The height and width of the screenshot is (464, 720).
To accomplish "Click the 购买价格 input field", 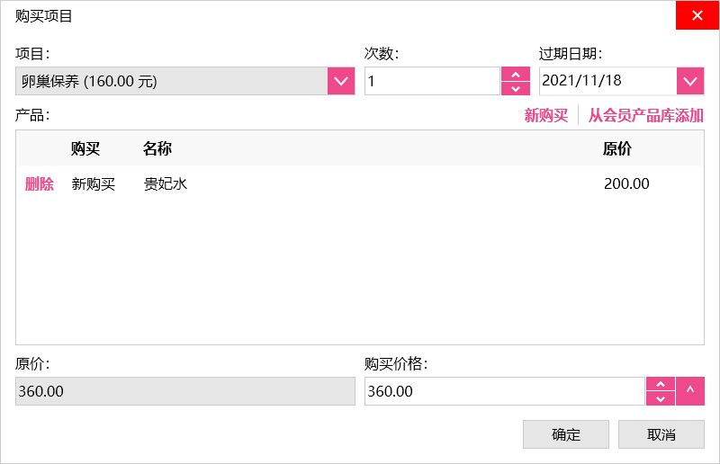I will coord(504,391).
